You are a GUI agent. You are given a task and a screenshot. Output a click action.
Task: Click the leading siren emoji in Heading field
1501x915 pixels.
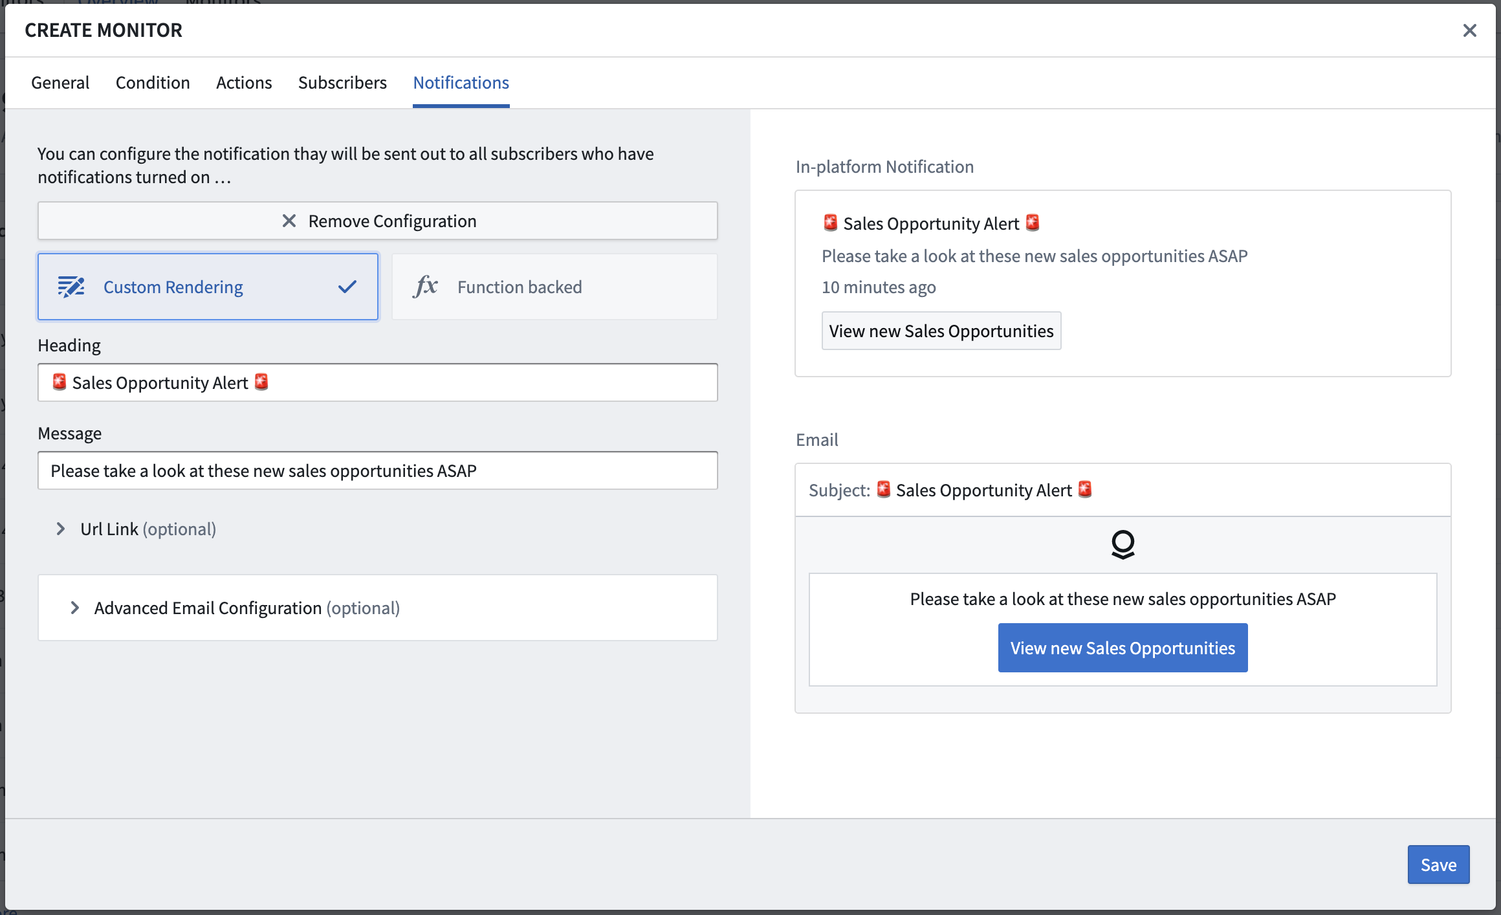(x=60, y=382)
